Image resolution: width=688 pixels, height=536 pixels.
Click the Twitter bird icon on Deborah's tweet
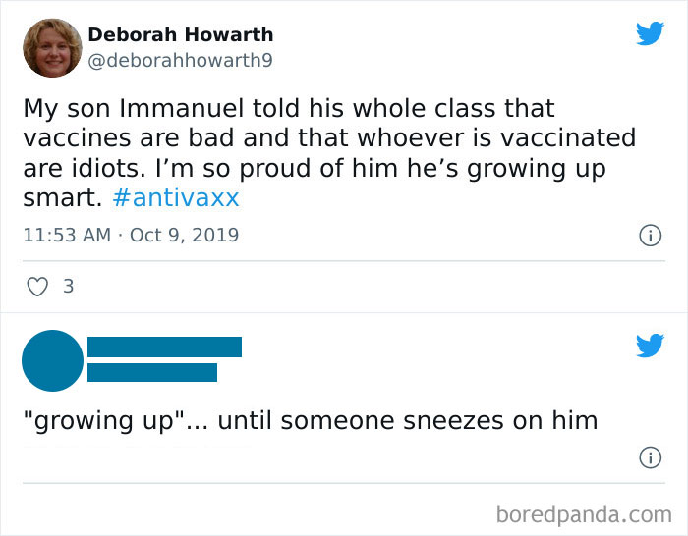click(650, 33)
